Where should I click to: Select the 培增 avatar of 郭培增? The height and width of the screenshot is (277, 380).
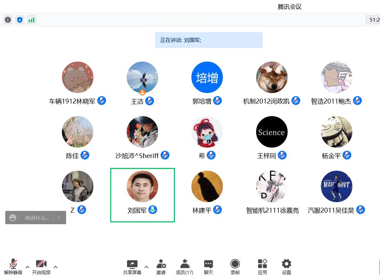pos(207,78)
